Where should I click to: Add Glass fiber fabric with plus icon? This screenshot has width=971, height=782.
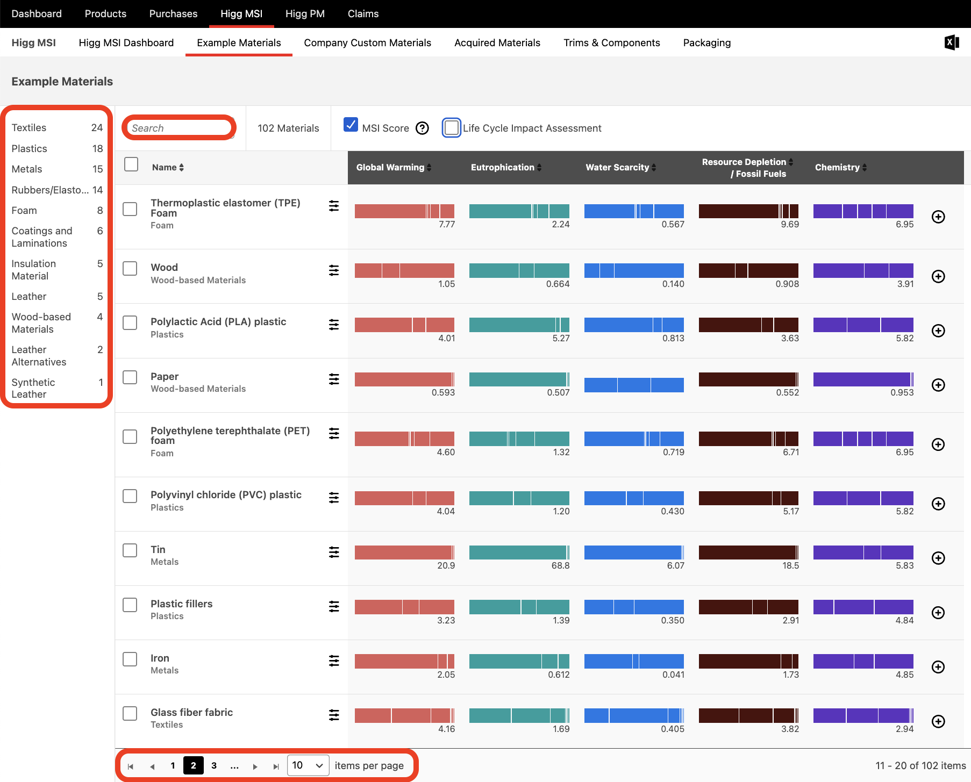click(x=938, y=721)
